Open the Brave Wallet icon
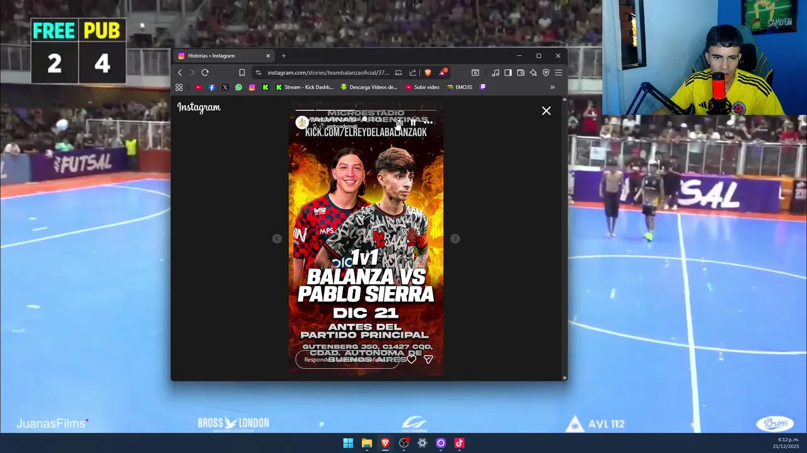 (521, 73)
